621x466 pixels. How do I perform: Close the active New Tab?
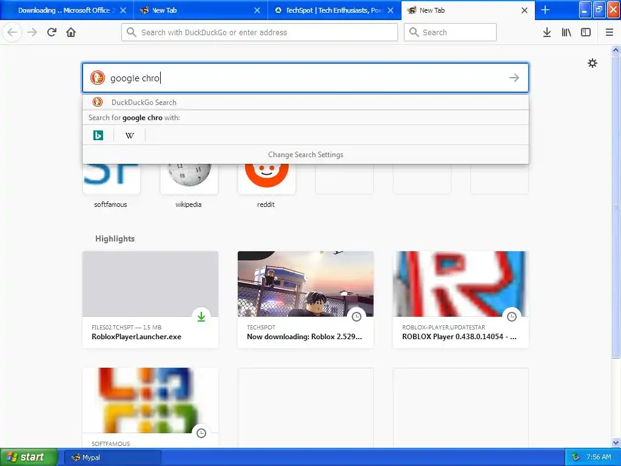pos(525,10)
